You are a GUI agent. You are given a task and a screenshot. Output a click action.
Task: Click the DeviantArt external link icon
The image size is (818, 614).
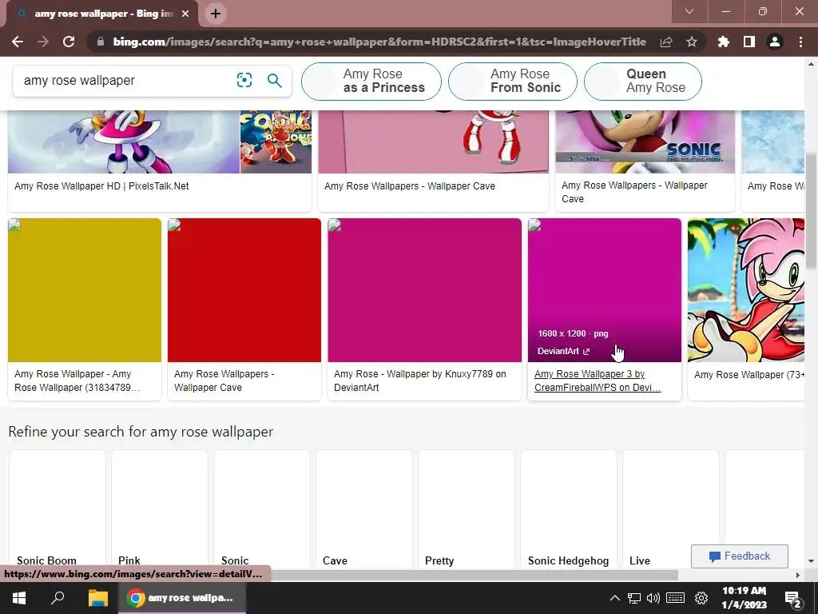coord(586,352)
